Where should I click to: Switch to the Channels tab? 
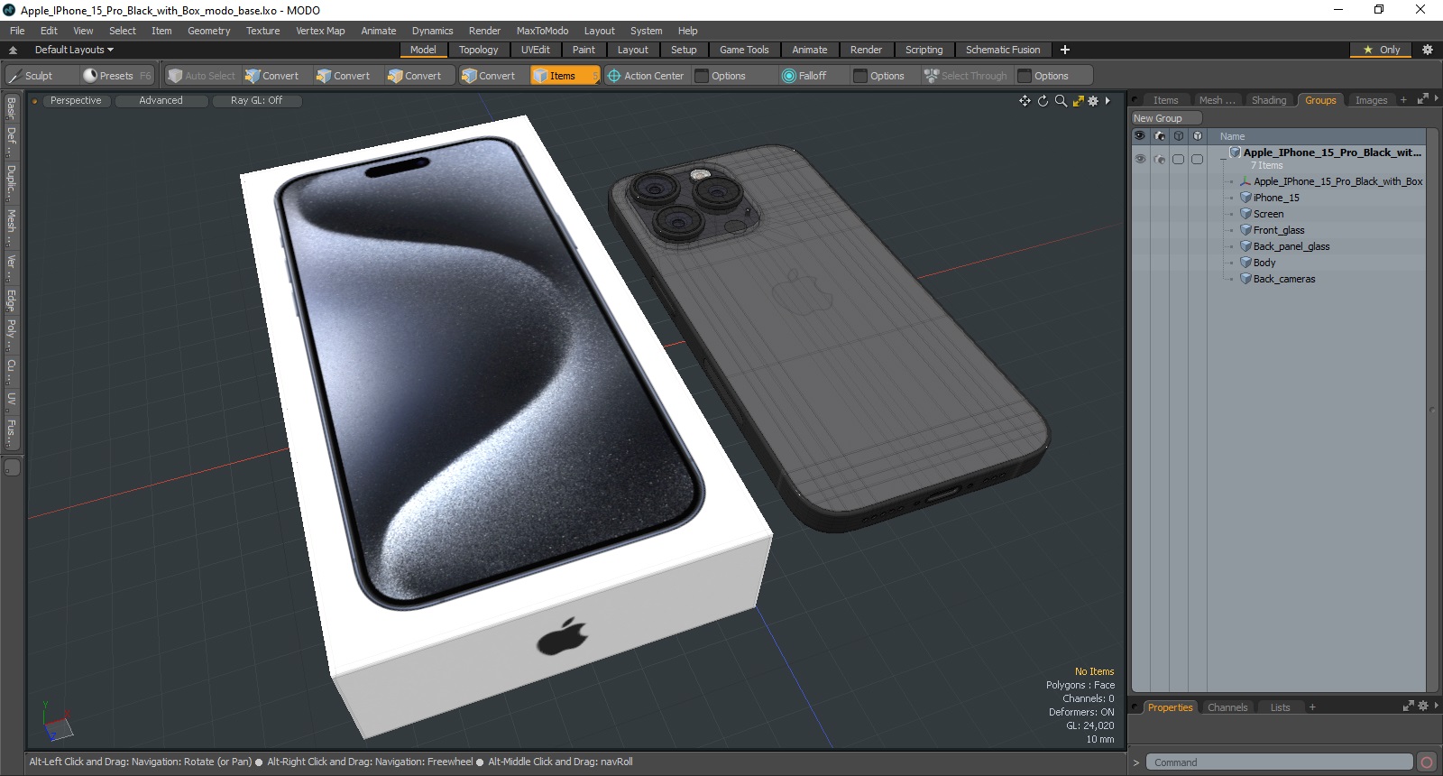click(x=1227, y=707)
